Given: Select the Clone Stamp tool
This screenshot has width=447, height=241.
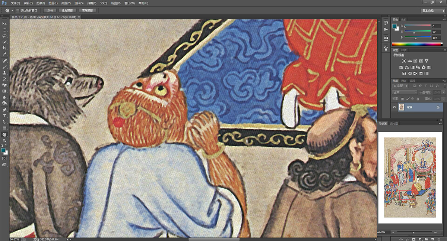Looking at the screenshot, I should point(5,73).
